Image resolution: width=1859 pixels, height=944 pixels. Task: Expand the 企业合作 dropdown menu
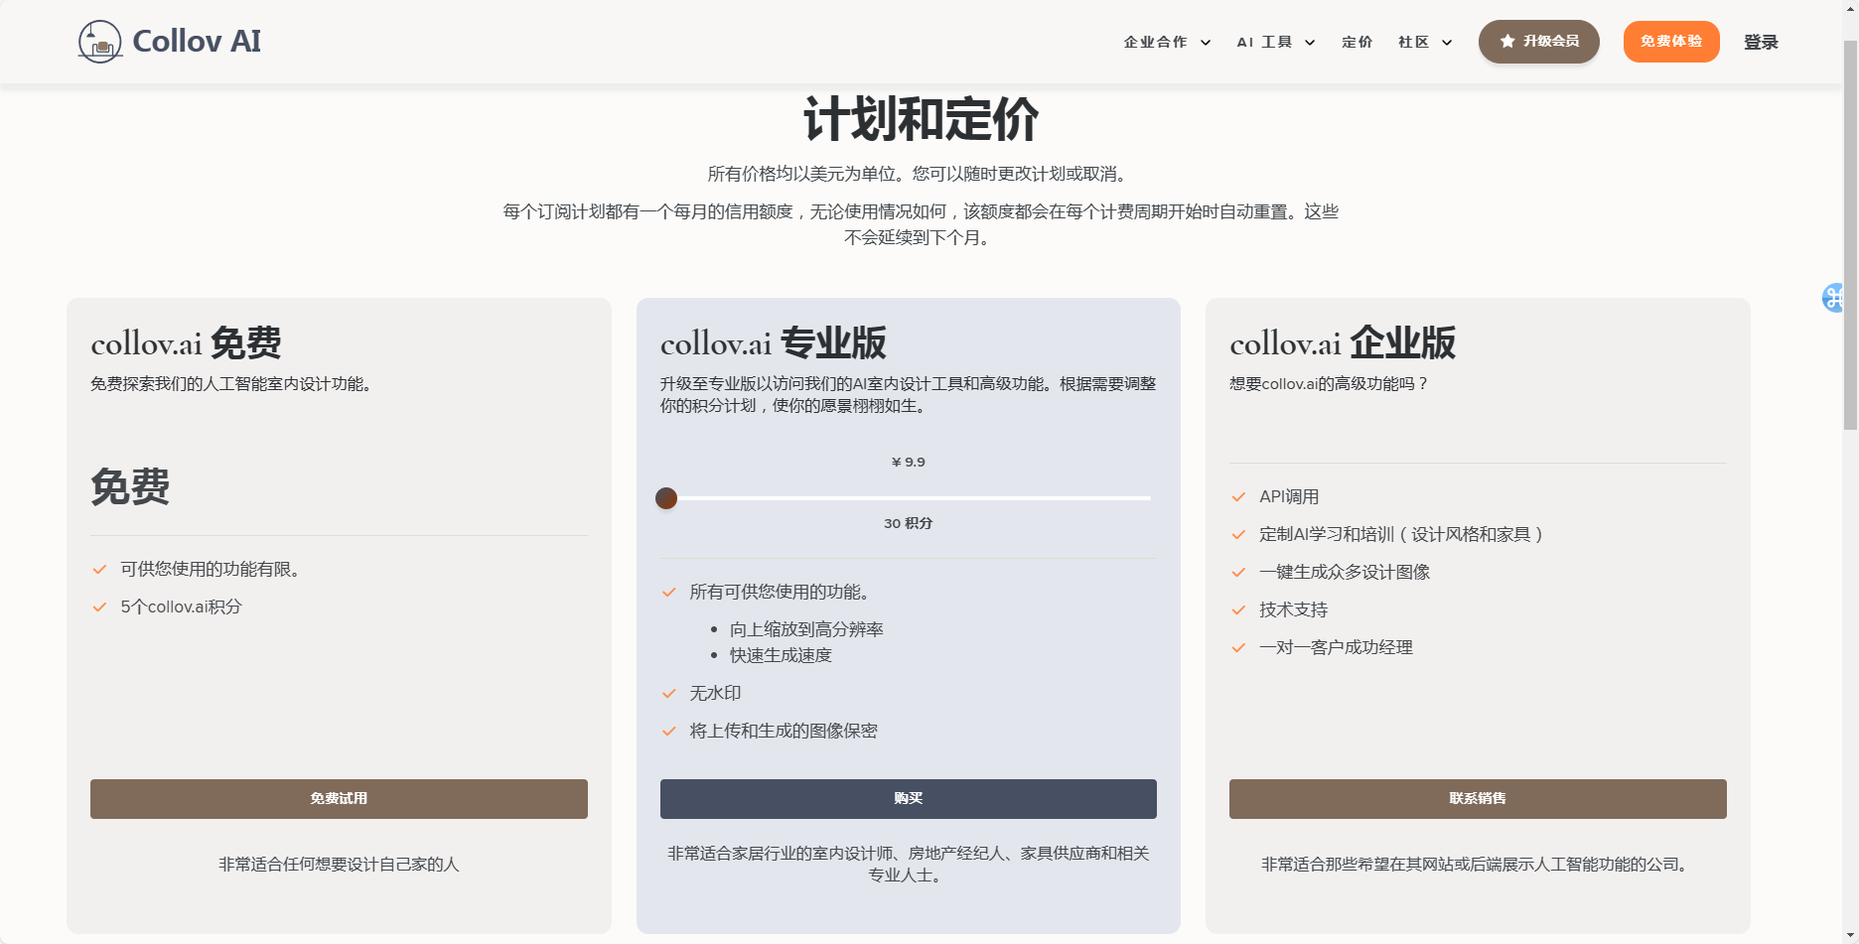pos(1167,42)
